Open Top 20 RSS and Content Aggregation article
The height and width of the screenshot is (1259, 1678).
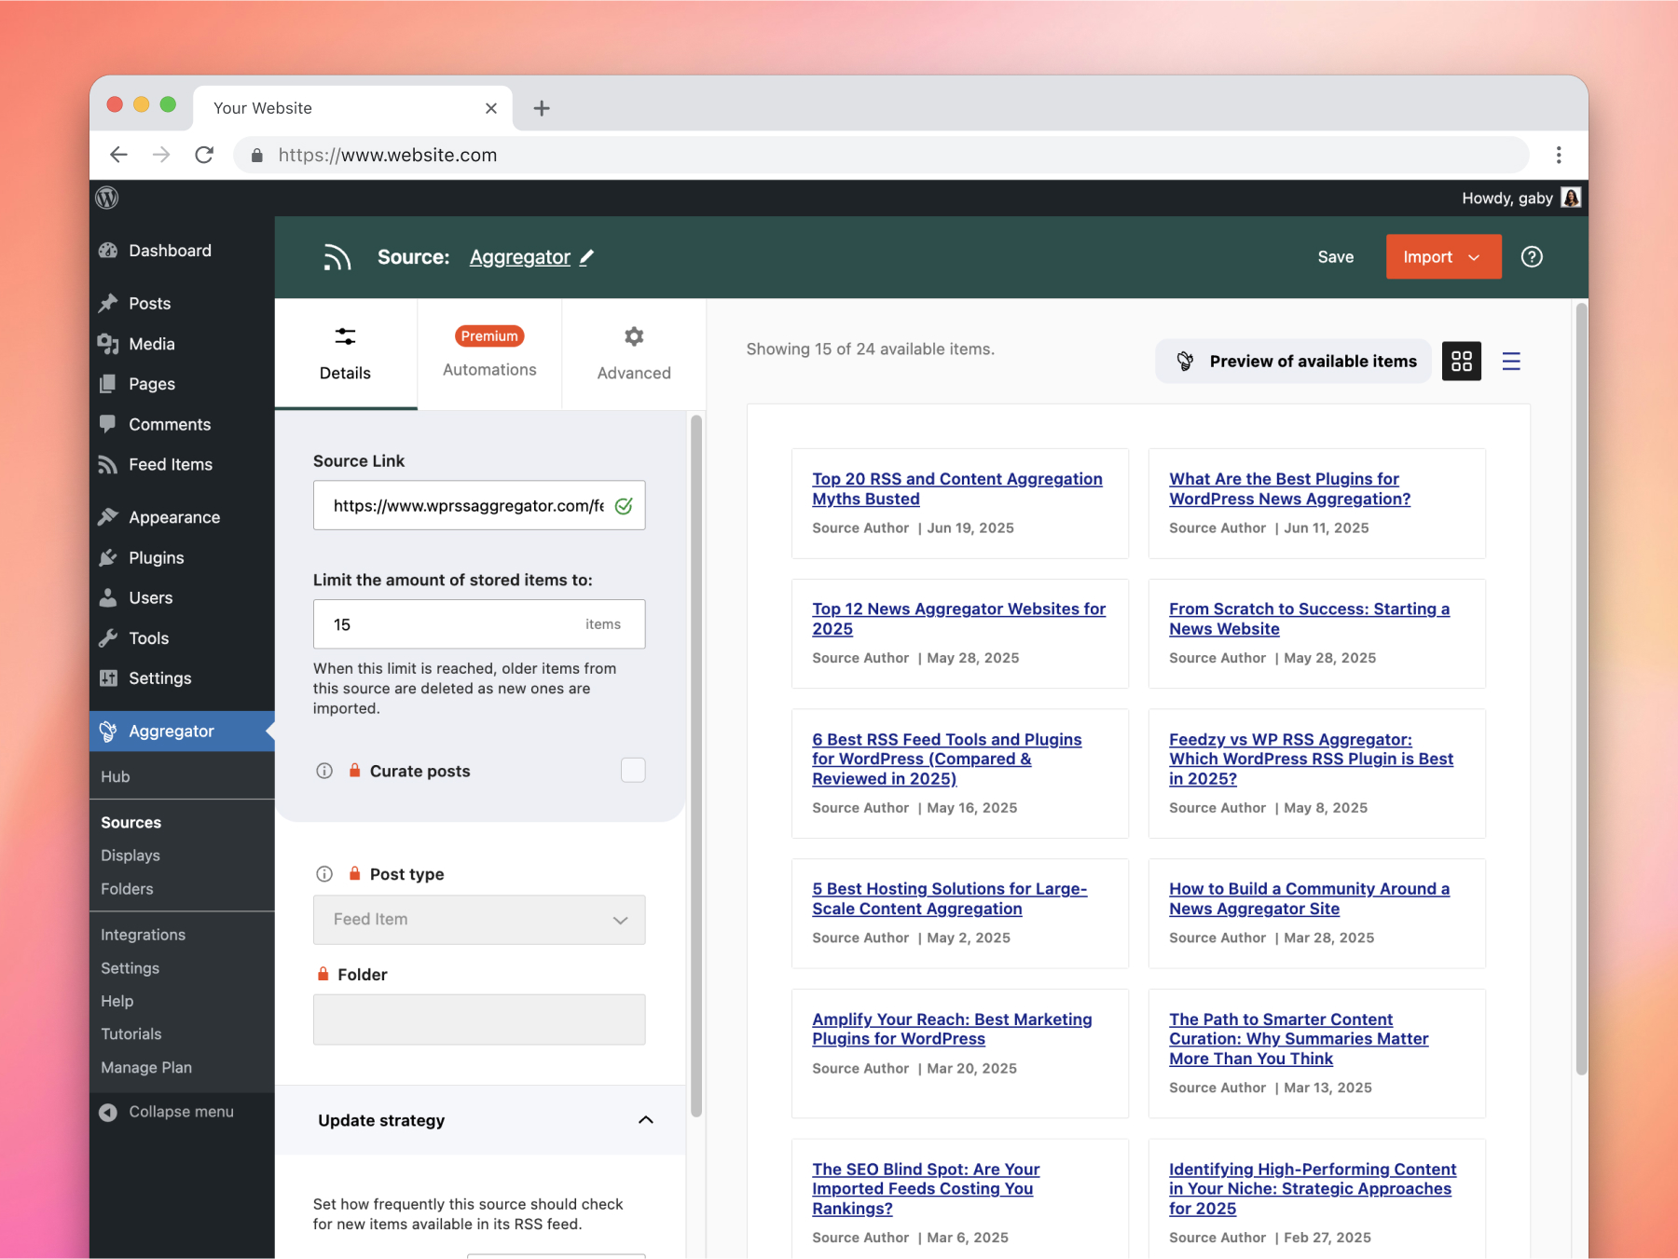[x=957, y=488]
